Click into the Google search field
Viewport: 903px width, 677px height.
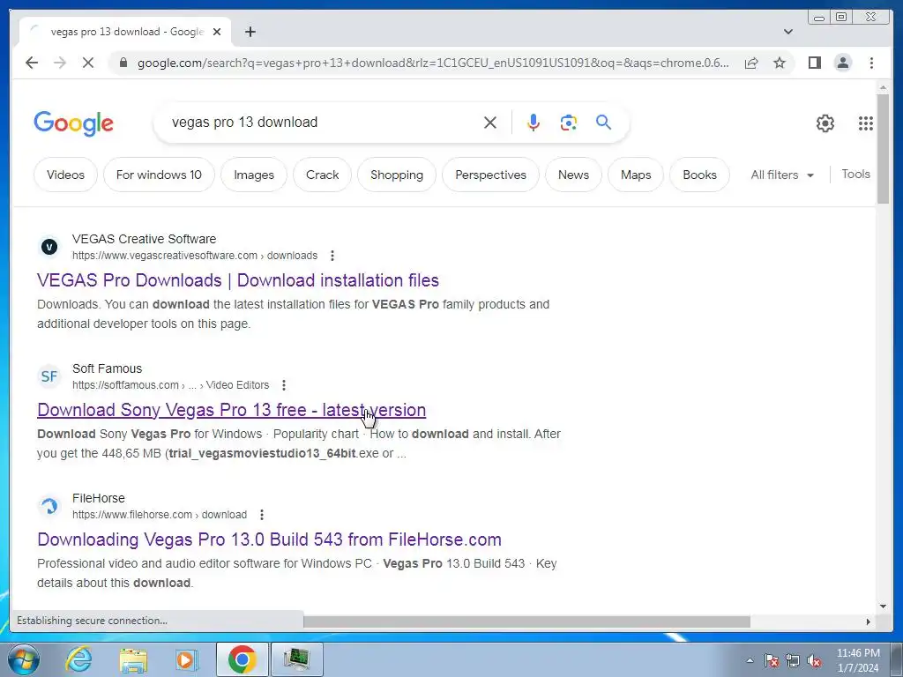click(323, 122)
